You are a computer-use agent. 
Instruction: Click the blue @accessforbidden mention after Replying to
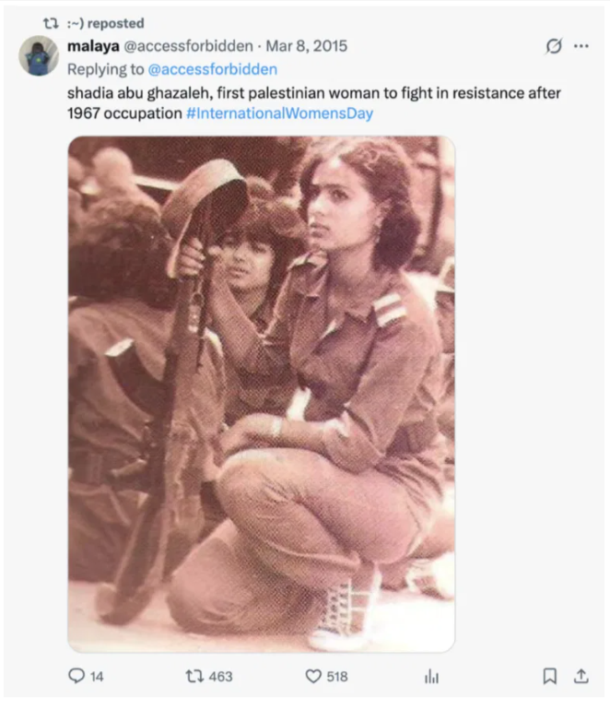click(213, 69)
